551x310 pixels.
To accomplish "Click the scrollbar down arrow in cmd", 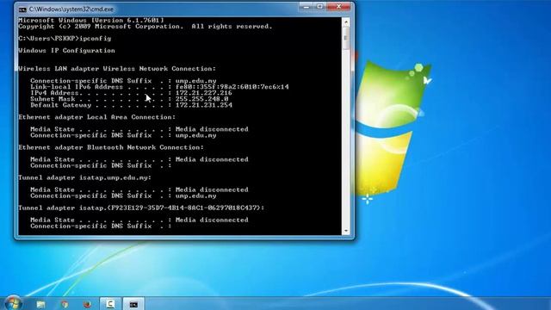I will pyautogui.click(x=346, y=231).
